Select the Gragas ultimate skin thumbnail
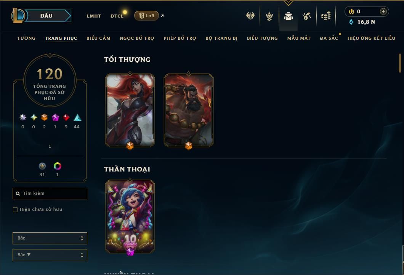This screenshot has height=275, width=404. click(x=189, y=110)
